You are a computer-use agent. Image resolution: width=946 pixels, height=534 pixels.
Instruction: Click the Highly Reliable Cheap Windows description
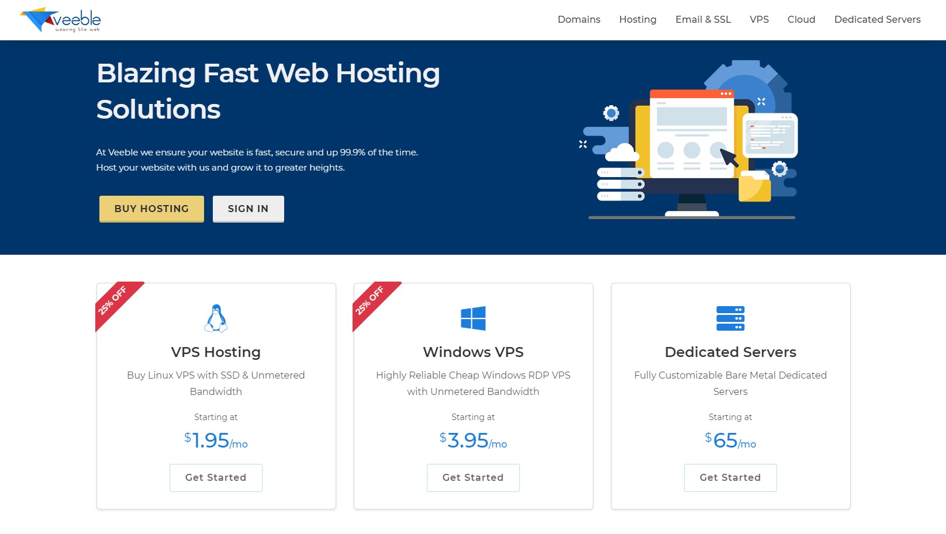tap(473, 383)
